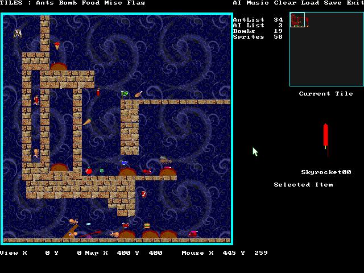This screenshot has width=364, height=273.
Task: Select the ant left of the red-flag anthill
Action: click(x=115, y=234)
